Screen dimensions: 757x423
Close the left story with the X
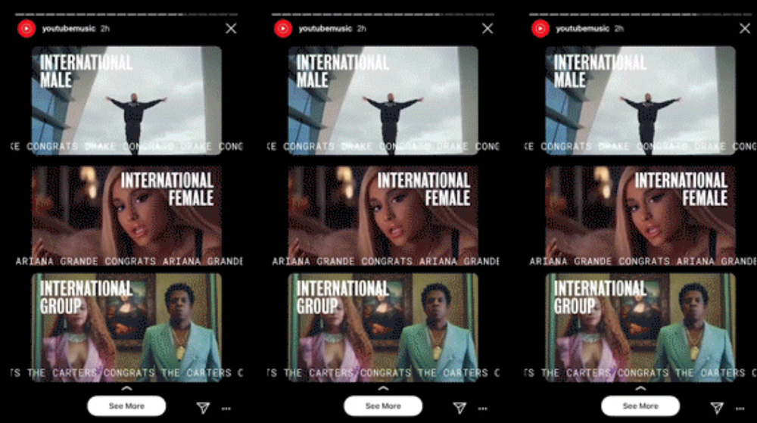pos(231,29)
